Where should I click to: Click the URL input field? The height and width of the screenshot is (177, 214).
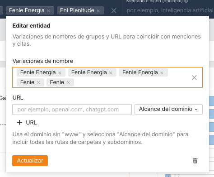coord(72,110)
